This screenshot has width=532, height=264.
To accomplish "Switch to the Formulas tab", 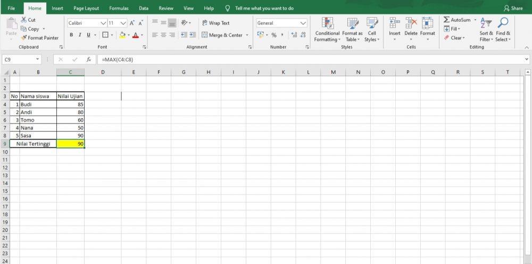I will pyautogui.click(x=119, y=8).
